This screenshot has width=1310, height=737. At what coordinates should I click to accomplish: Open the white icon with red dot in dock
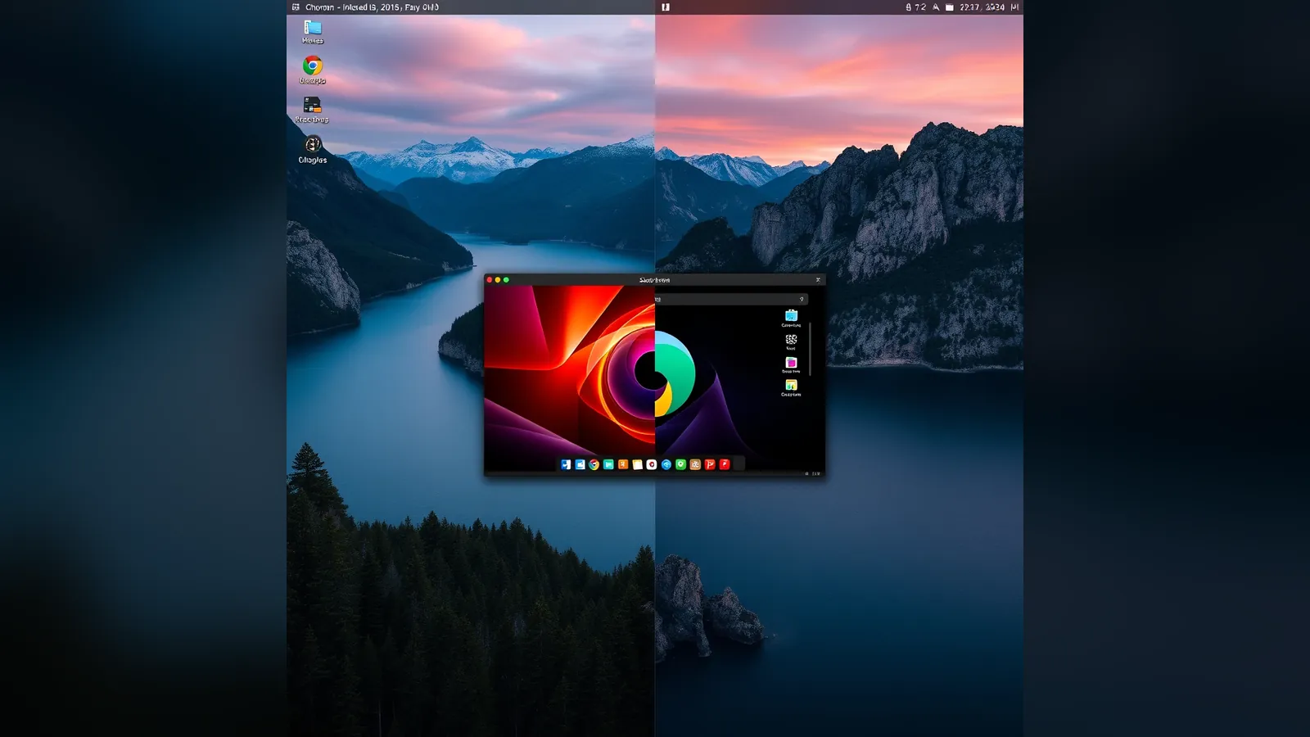[652, 464]
